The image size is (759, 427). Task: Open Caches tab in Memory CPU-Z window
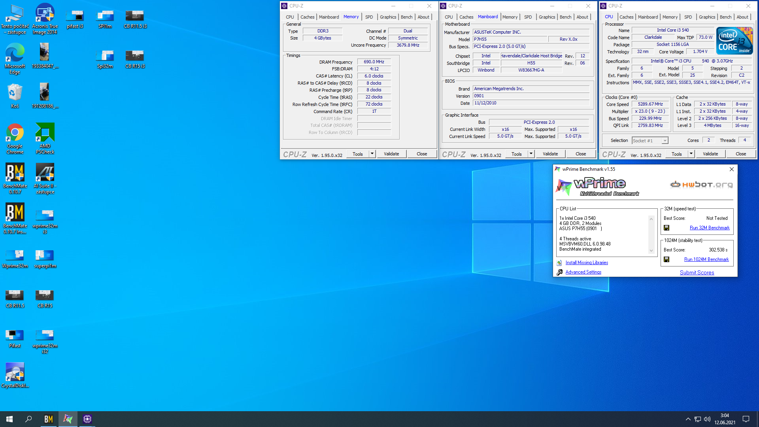click(x=307, y=17)
